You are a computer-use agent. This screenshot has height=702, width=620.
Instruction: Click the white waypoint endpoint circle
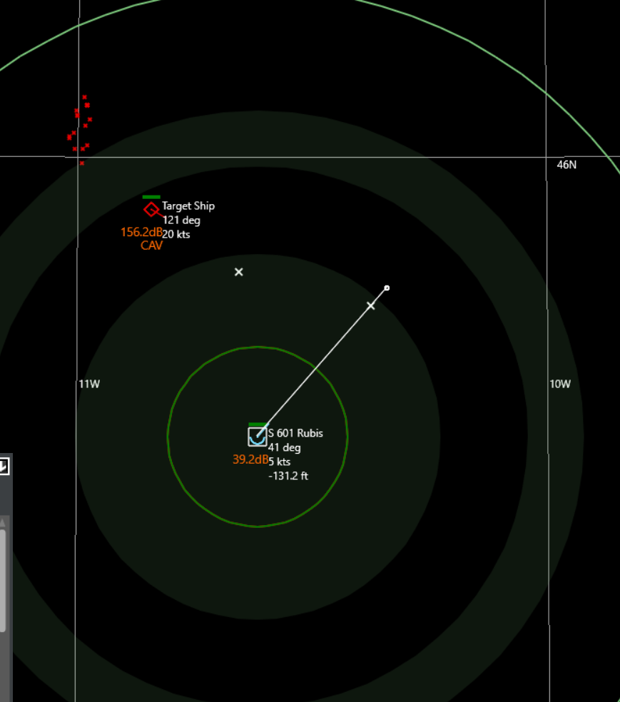[x=386, y=288]
